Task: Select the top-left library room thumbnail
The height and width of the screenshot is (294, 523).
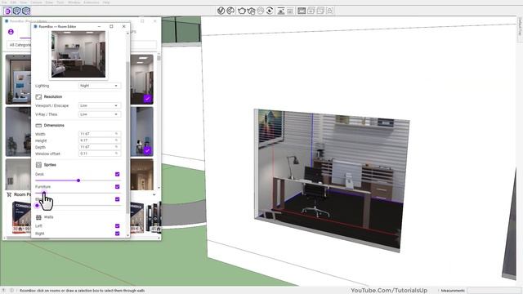Action: [18, 80]
